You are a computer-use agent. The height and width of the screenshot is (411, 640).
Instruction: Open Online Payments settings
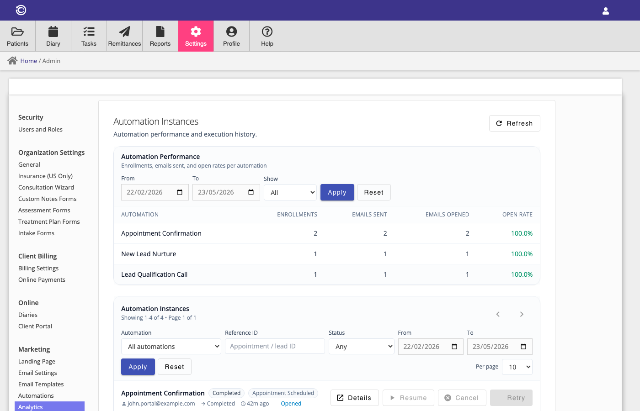42,279
